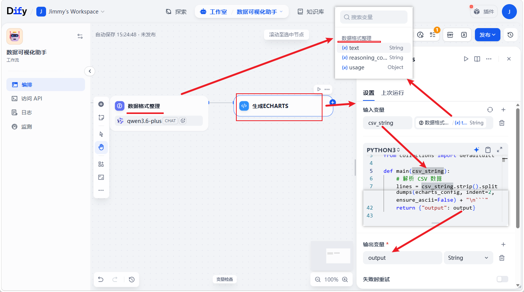Enable the 失败时重试 switch
Screen dimensions: 524x292
(502, 279)
